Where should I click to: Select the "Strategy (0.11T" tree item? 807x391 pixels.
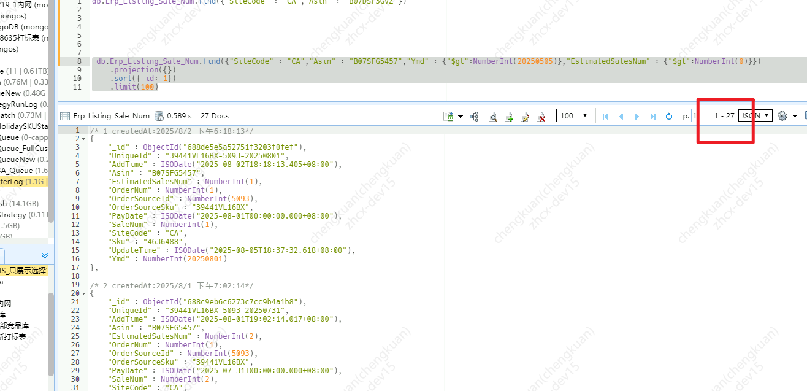pos(24,215)
